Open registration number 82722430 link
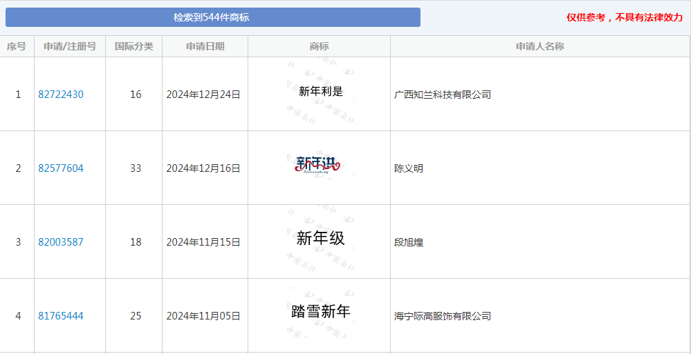 (x=61, y=95)
